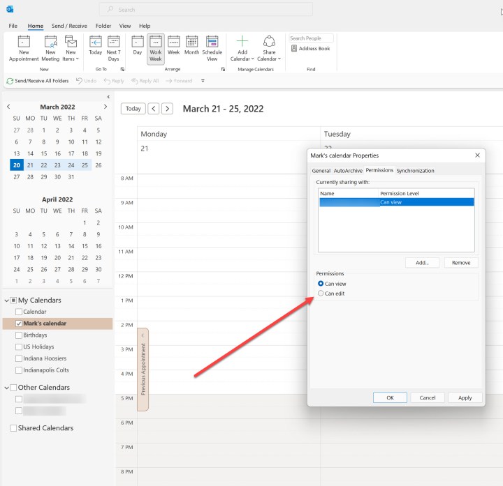503x486 pixels.
Task: Click Cancel in the Properties dialog
Action: pos(428,397)
